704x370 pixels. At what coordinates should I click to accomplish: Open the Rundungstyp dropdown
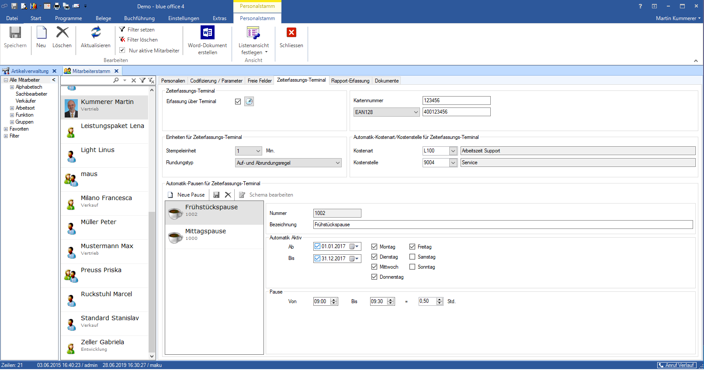pyautogui.click(x=337, y=163)
